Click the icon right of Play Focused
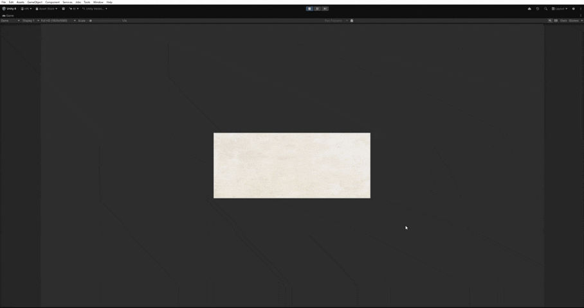Screen dimensions: 584x308 click(352, 21)
